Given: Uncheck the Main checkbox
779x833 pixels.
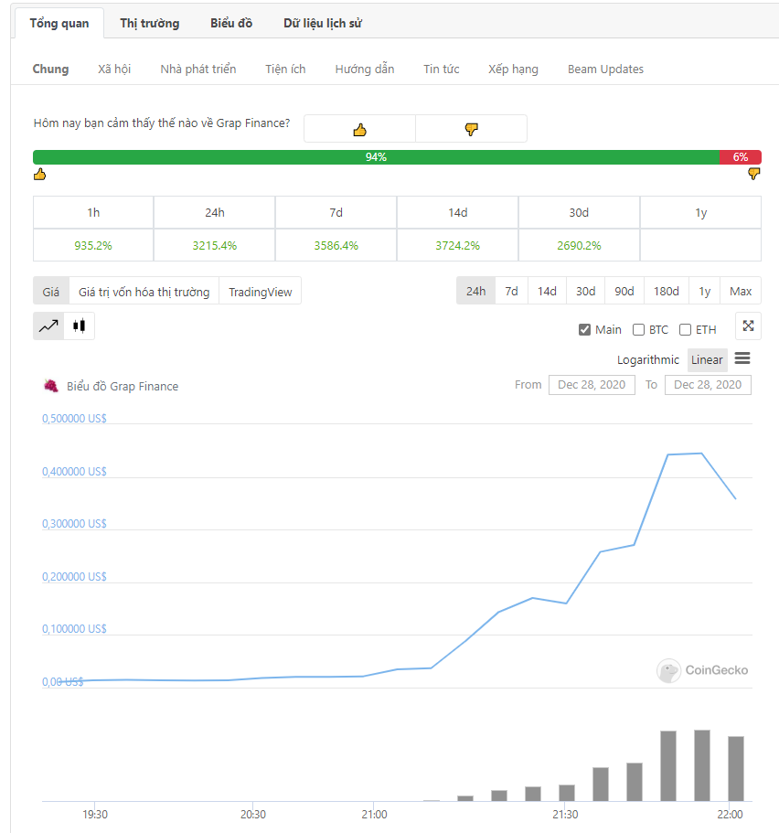Looking at the screenshot, I should click(585, 330).
